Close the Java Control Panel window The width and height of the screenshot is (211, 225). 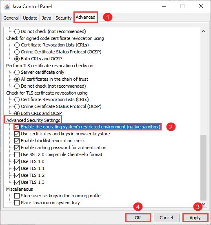point(201,6)
